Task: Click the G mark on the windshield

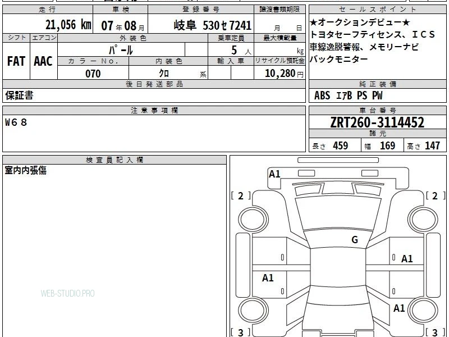Action: [x=355, y=239]
